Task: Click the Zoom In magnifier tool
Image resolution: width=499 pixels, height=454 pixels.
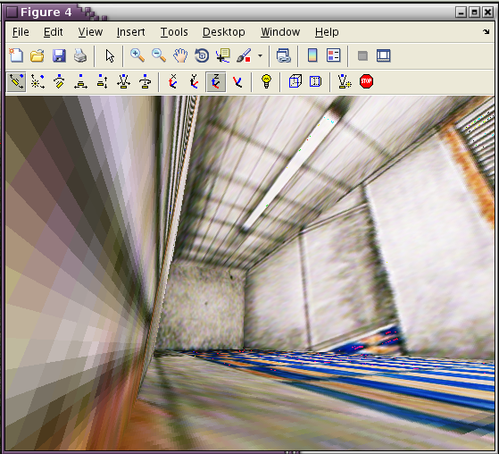Action: pyautogui.click(x=137, y=55)
